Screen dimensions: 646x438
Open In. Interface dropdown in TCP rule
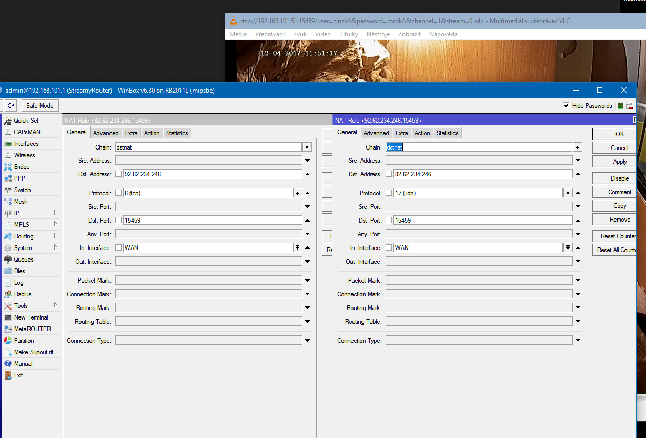pos(298,248)
